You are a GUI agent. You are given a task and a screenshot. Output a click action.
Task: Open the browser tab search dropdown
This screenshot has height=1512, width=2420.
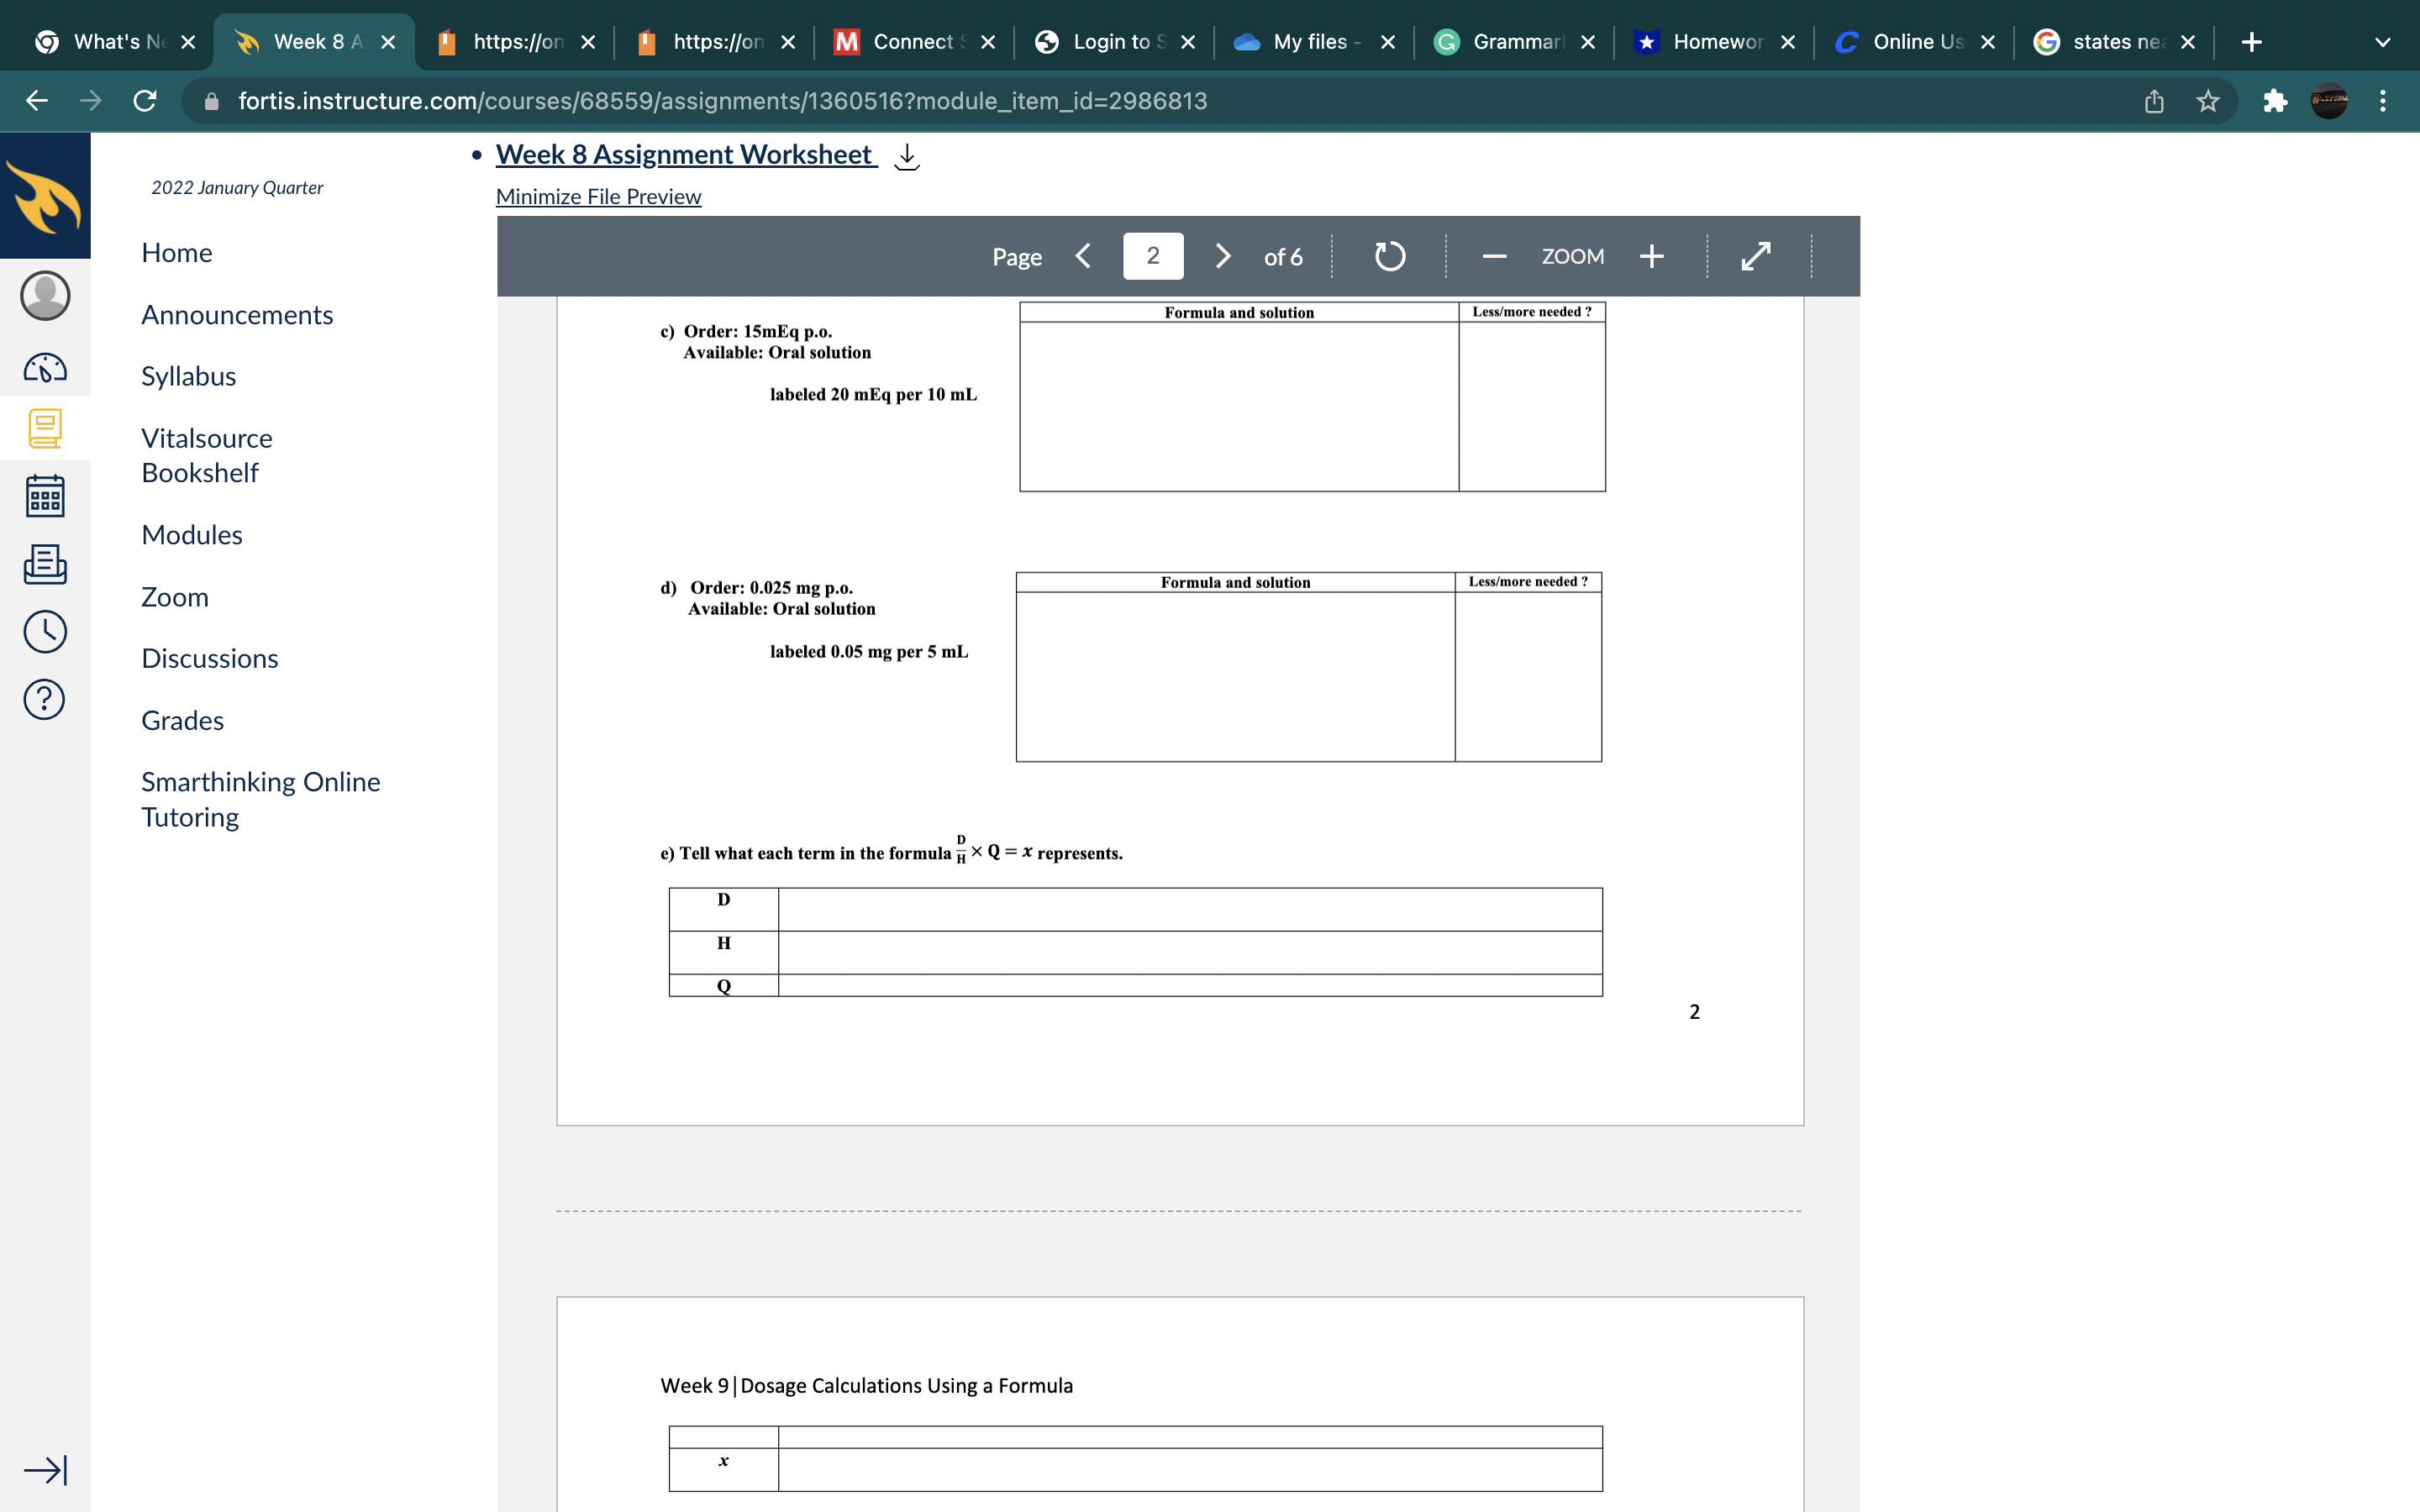tap(2382, 42)
